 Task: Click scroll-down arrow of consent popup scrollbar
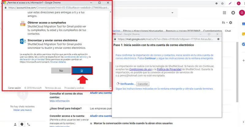click(111, 88)
